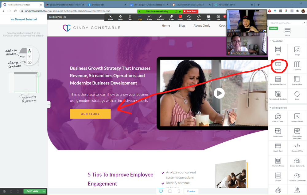Screen dimensions: 307x195
Task: Add the Logo element
Action: [297, 95]
